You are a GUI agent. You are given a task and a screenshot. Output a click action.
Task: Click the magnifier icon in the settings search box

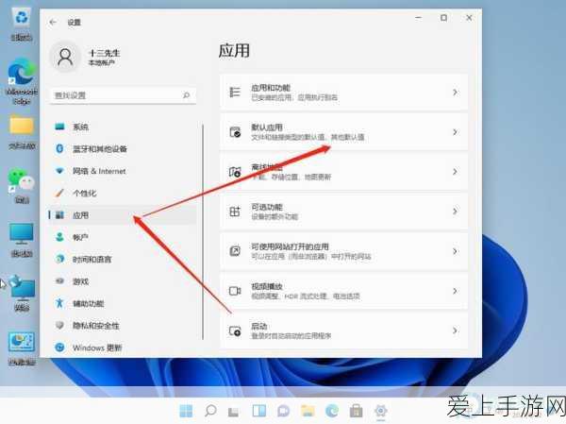[186, 95]
